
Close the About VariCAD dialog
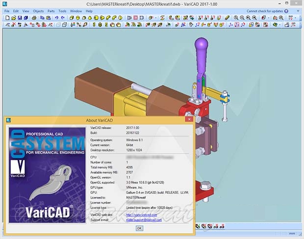(x=189, y=119)
